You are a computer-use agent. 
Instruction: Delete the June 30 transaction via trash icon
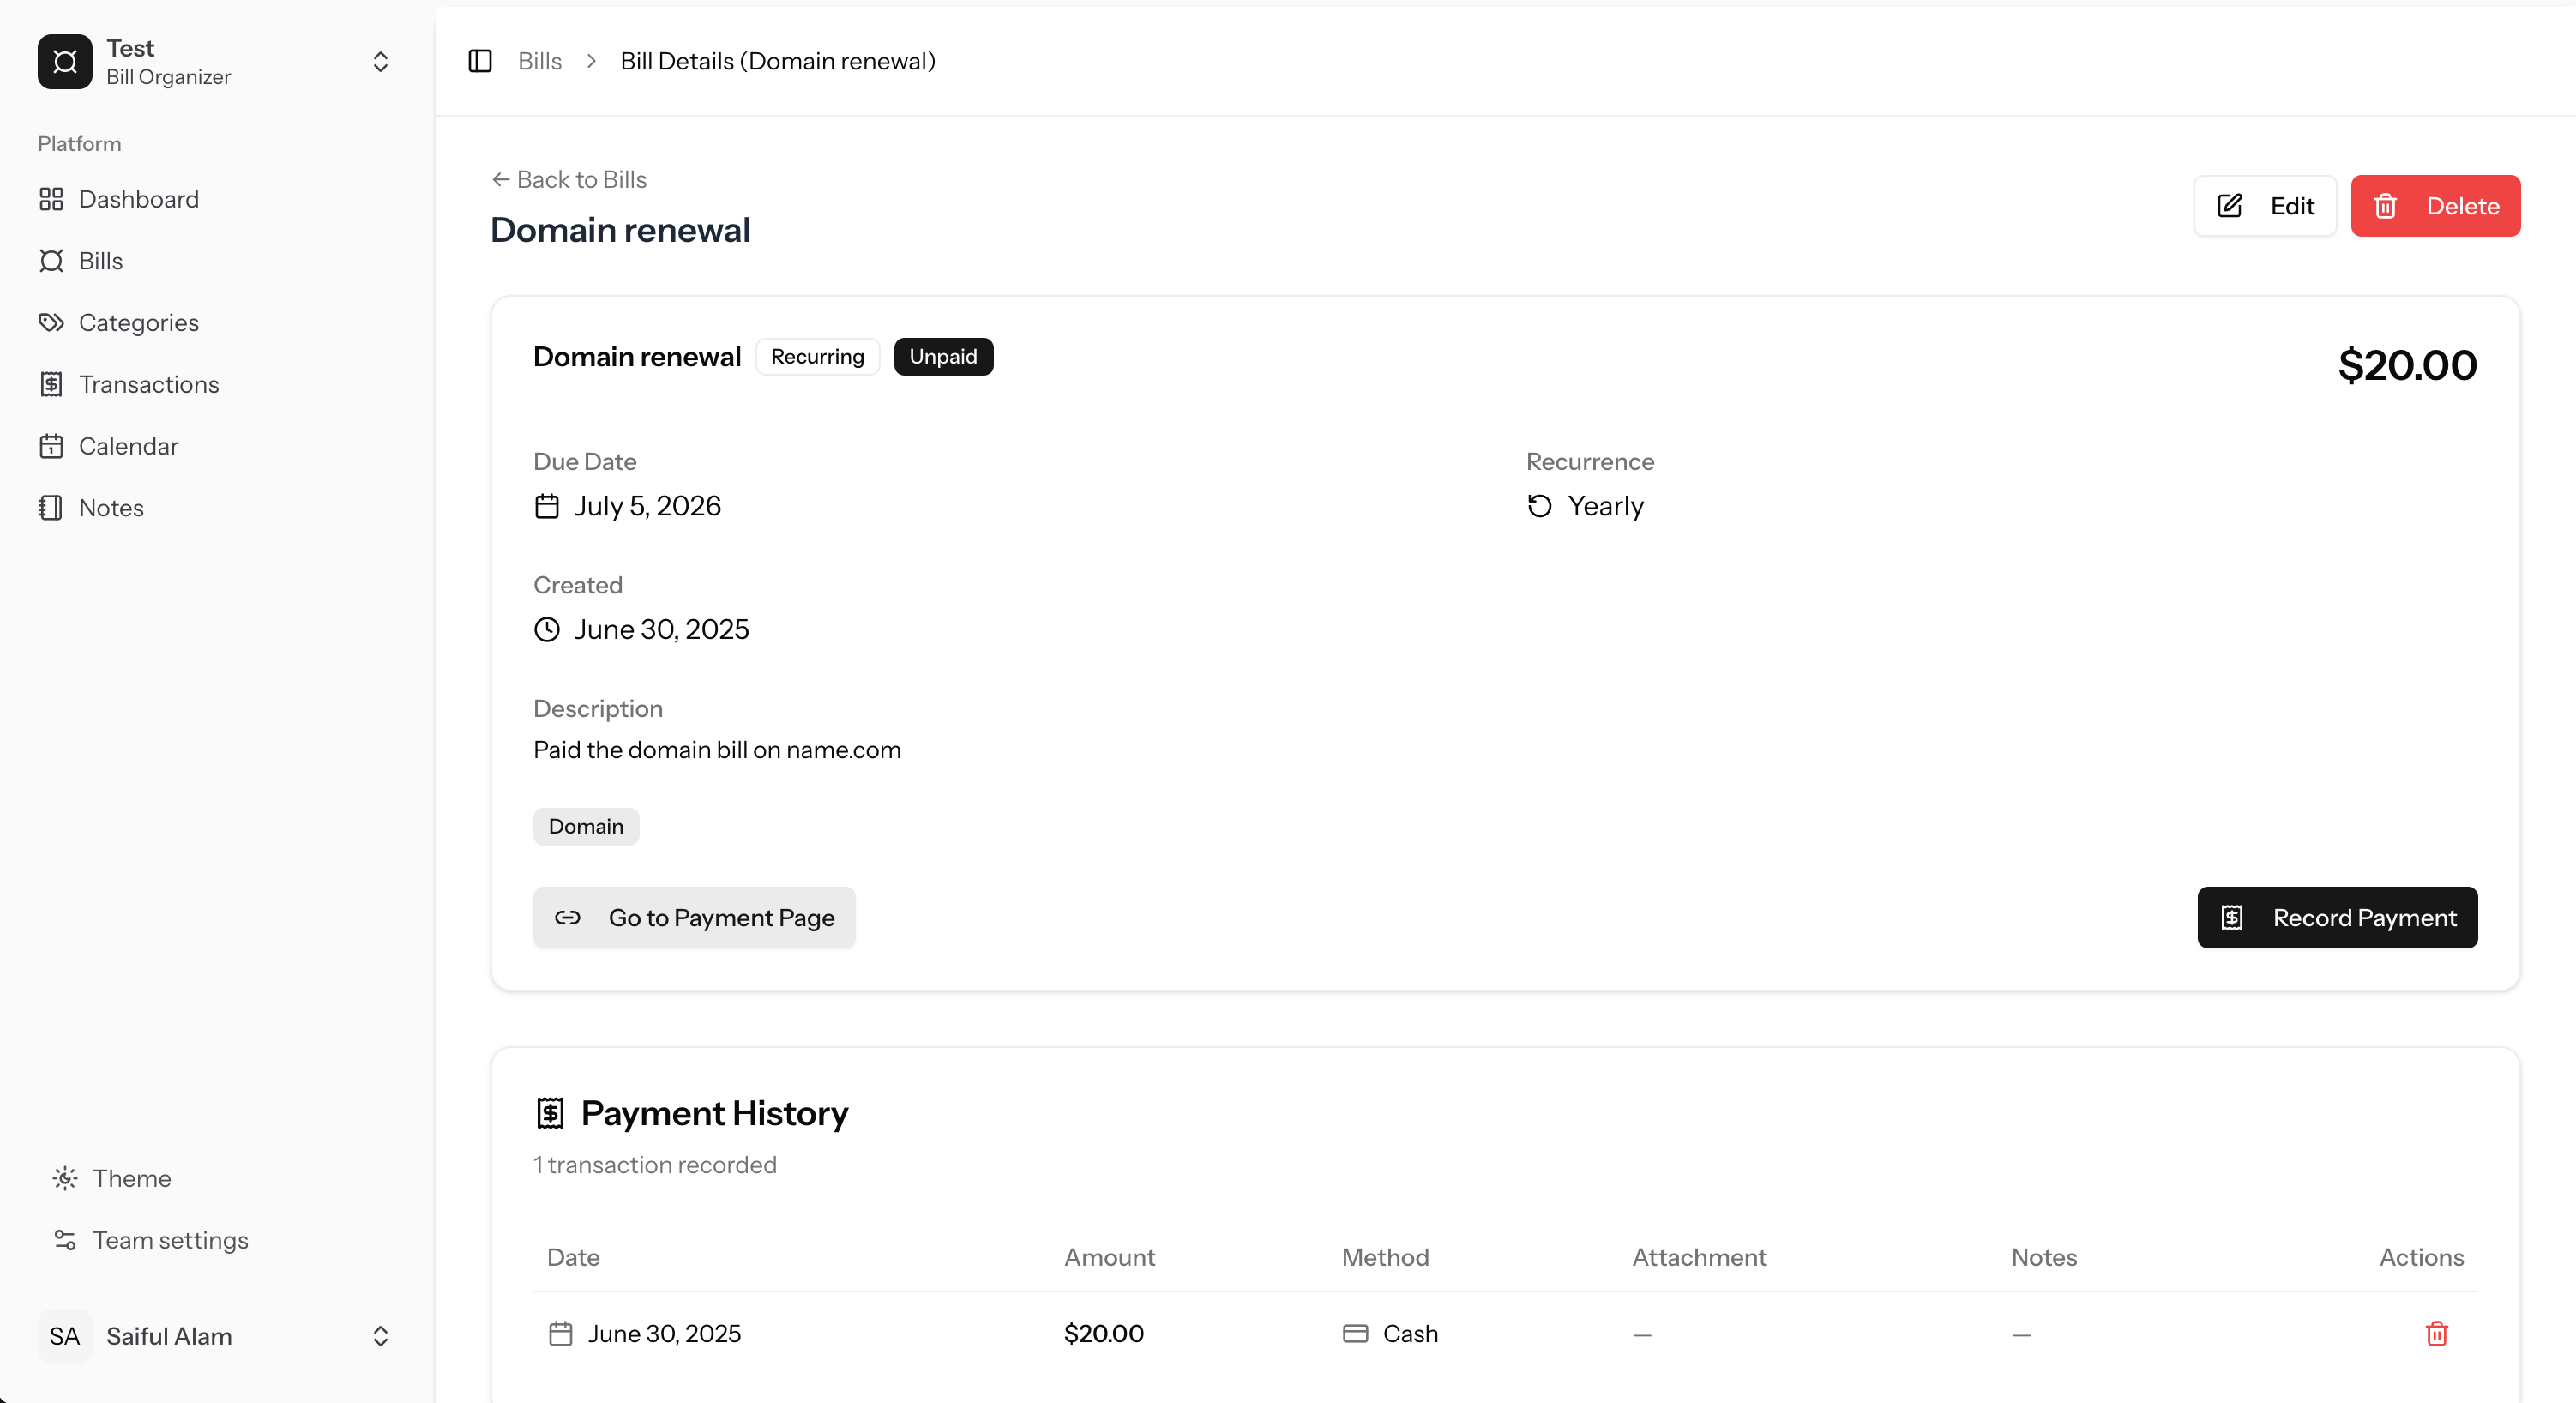[2436, 1333]
